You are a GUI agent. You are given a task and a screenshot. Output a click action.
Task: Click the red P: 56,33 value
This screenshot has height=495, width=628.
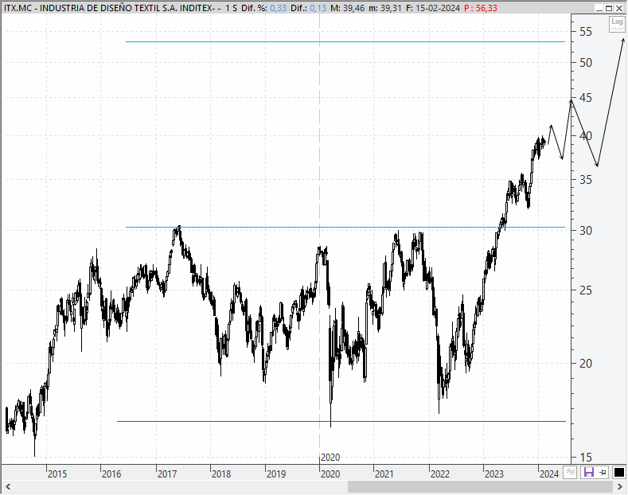tap(481, 8)
